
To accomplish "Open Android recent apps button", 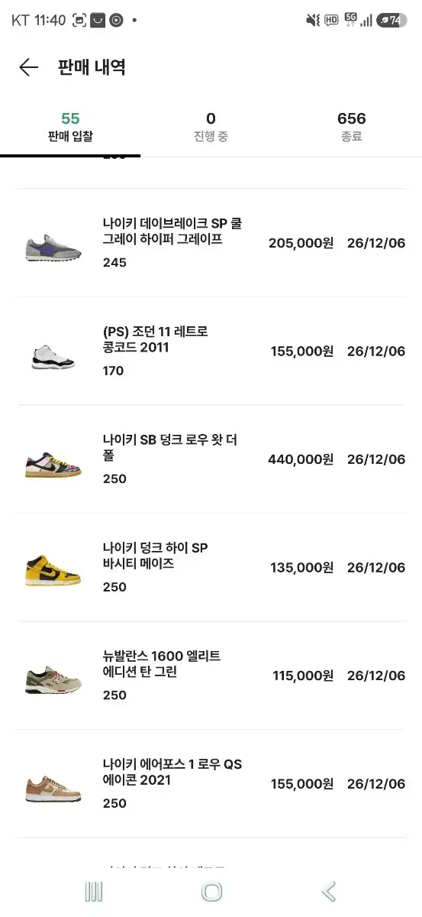I will pos(94,891).
